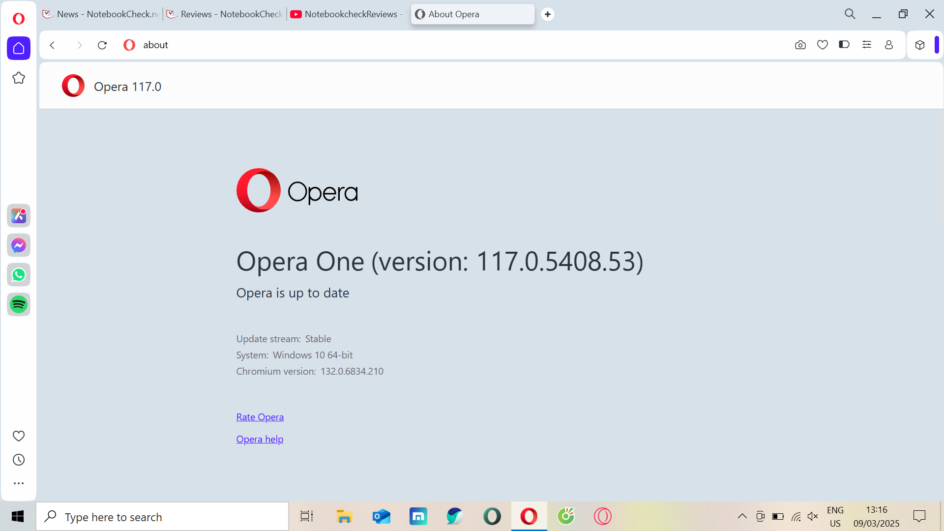Image resolution: width=944 pixels, height=531 pixels.
Task: Open the battery tray icon
Action: [x=778, y=516]
